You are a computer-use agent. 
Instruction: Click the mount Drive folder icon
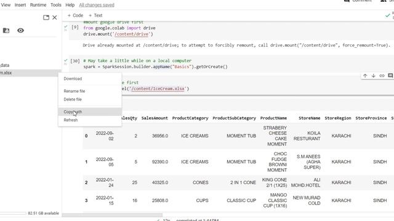6,31
